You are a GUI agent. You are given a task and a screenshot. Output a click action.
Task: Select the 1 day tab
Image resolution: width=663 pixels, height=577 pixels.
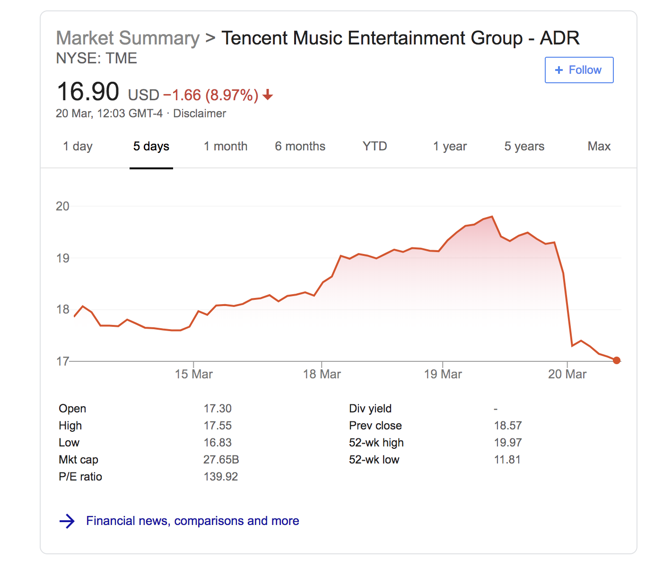click(x=78, y=147)
